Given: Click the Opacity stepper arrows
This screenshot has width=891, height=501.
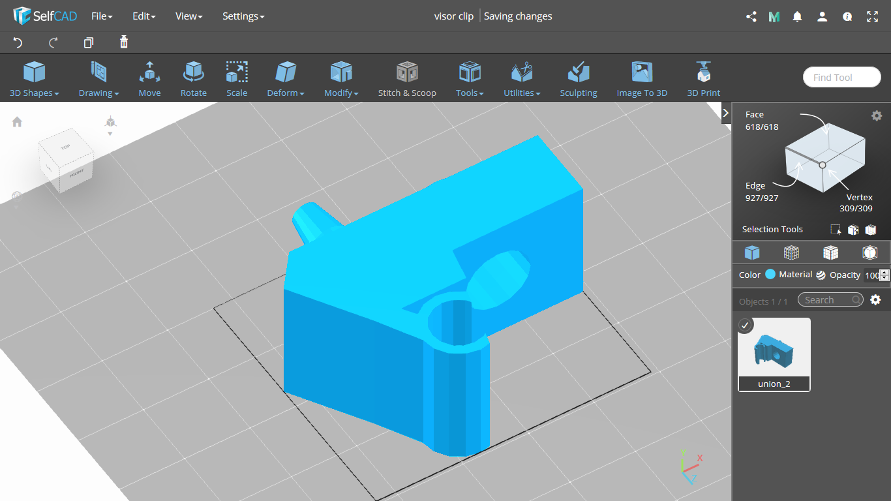Looking at the screenshot, I should tap(884, 275).
